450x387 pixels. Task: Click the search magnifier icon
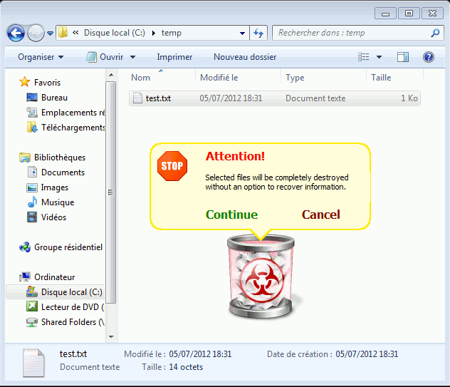[x=435, y=33]
